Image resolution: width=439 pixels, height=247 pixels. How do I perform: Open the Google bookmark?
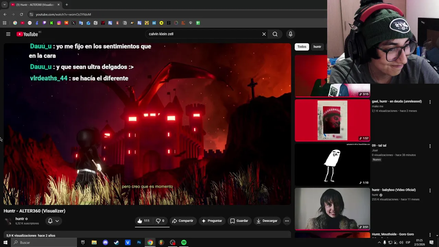pos(15,23)
